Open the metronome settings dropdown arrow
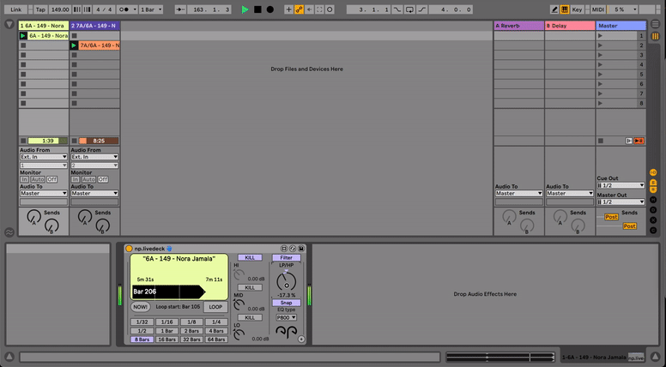The width and height of the screenshot is (666, 367). (135, 9)
